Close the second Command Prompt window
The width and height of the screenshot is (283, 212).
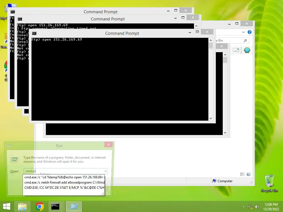(193, 17)
